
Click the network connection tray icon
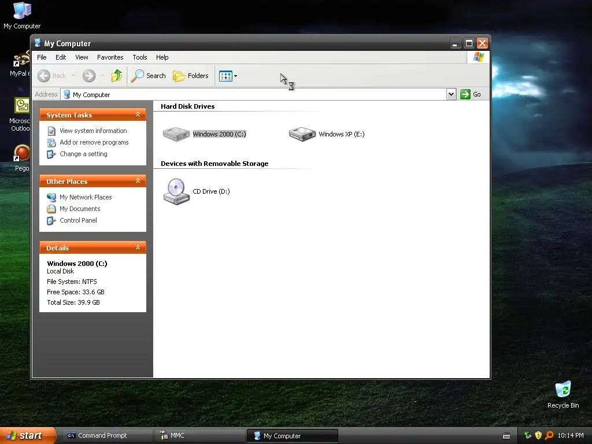(527, 436)
